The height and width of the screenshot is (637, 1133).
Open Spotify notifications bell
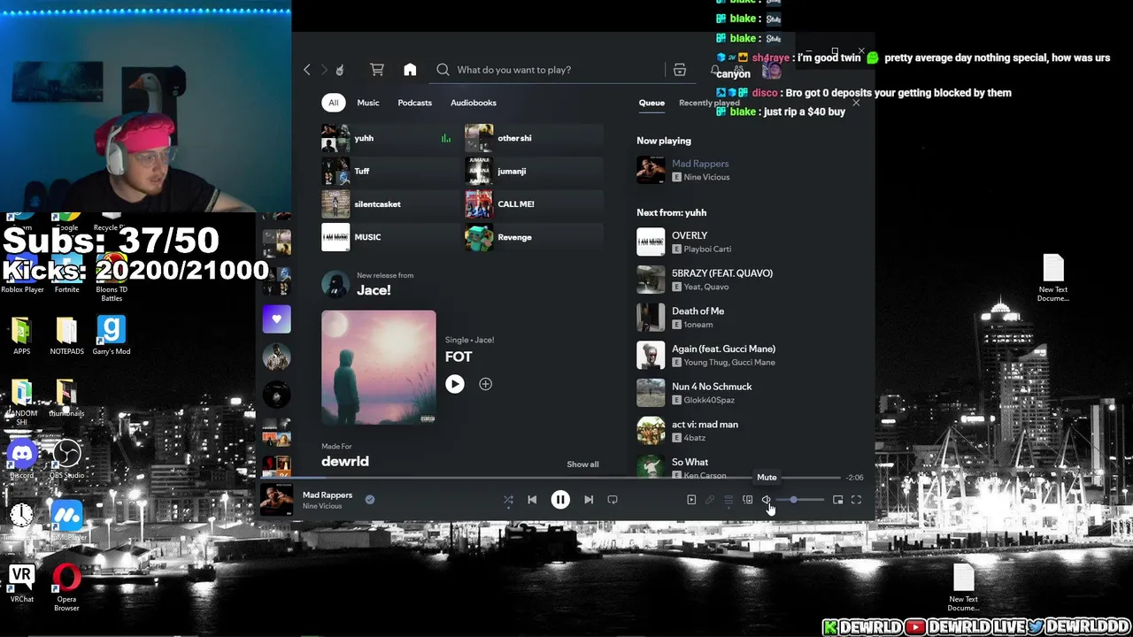(715, 70)
